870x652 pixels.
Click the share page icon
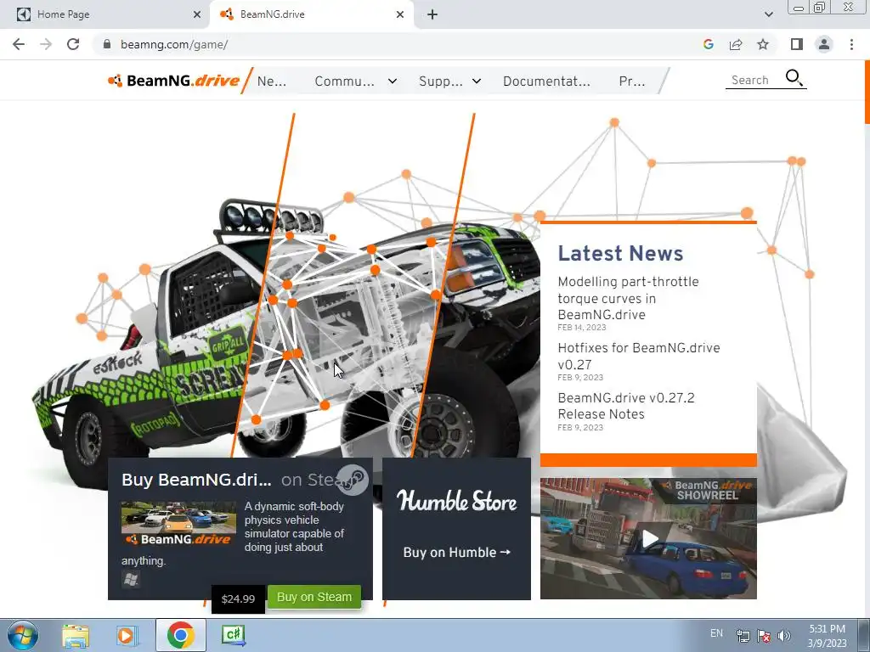tap(736, 44)
